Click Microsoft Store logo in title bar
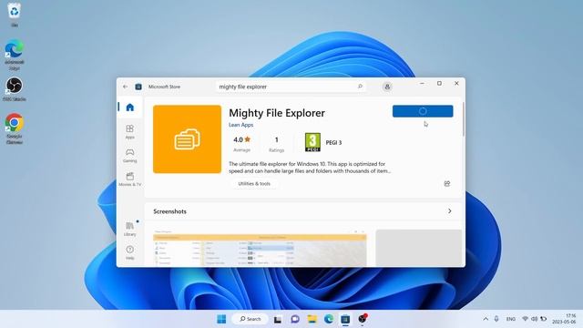This screenshot has width=583, height=328. coord(138,87)
